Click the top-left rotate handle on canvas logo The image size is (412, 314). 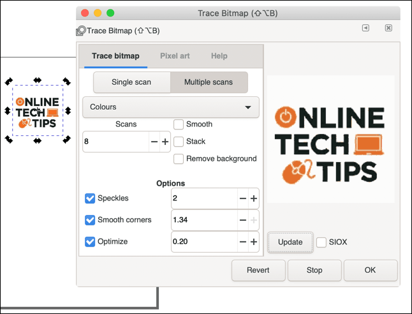click(x=9, y=81)
